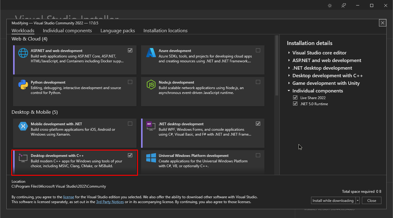
Task: Click the ASP.NET and web development globe icon
Action: click(x=23, y=53)
